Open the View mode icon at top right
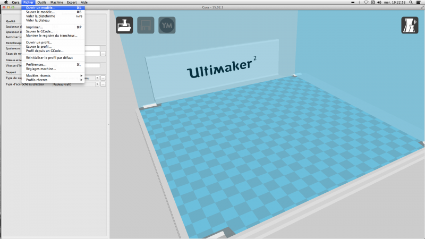This screenshot has width=425, height=239. click(410, 25)
